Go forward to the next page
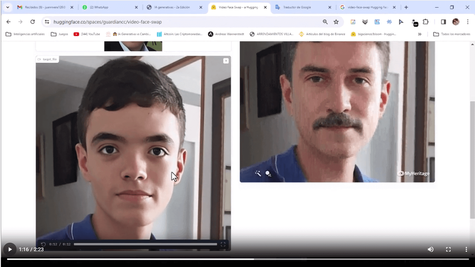475x267 pixels. [x=20, y=22]
